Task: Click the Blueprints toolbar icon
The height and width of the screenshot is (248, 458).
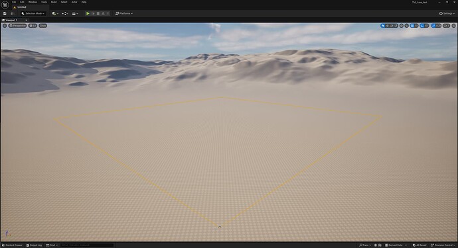Action: click(x=65, y=13)
